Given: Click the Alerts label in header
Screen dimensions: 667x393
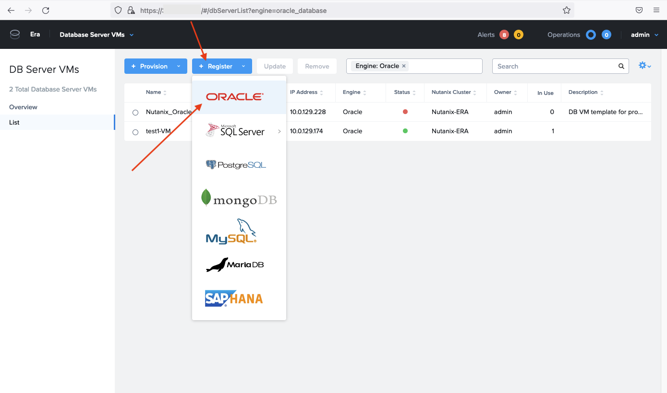Looking at the screenshot, I should coord(486,35).
